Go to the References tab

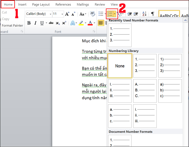63,4
